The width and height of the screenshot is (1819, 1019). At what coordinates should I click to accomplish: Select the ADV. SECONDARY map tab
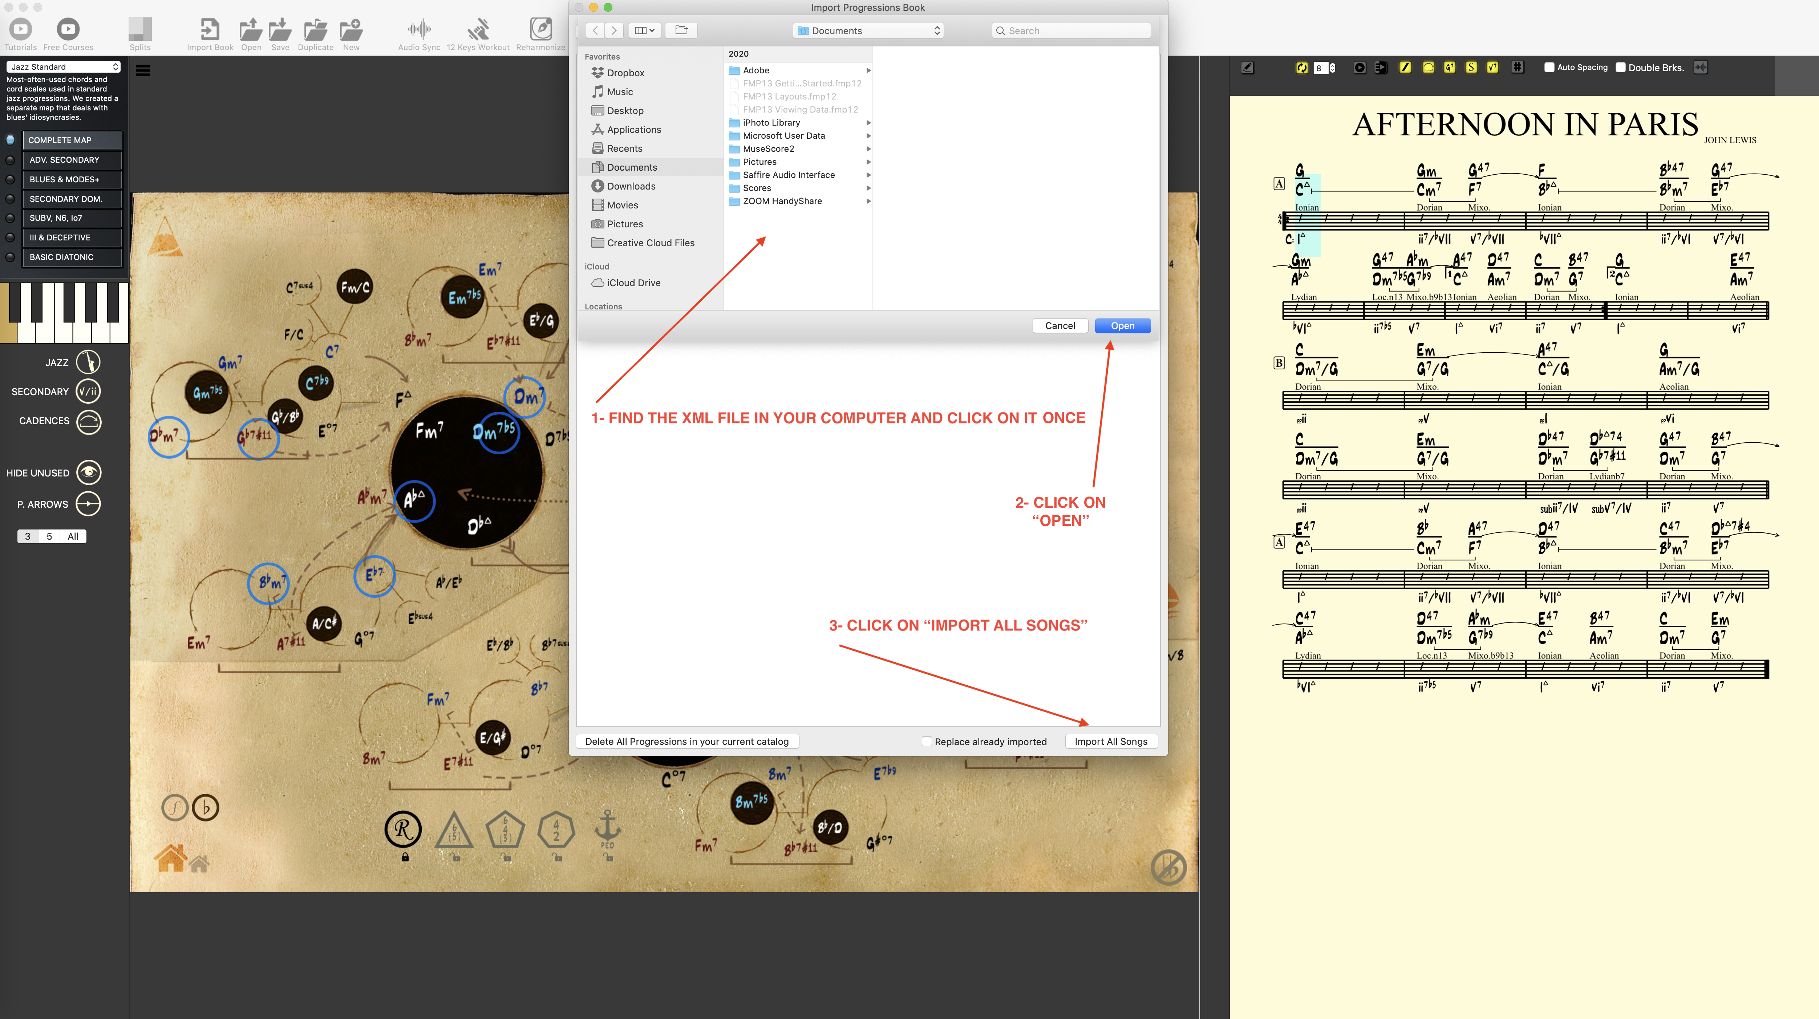72,160
